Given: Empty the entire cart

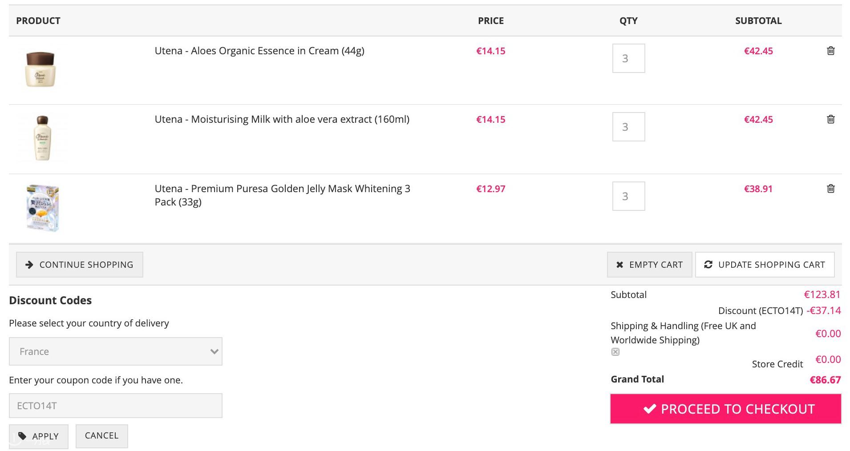Looking at the screenshot, I should tap(649, 265).
